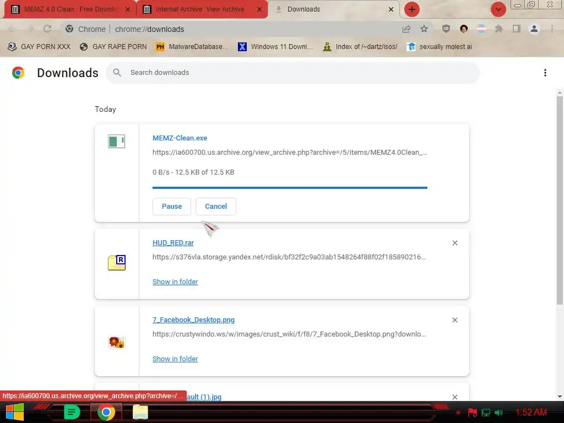
Task: Switch to Internet Archive View Archive tab
Action: (202, 9)
